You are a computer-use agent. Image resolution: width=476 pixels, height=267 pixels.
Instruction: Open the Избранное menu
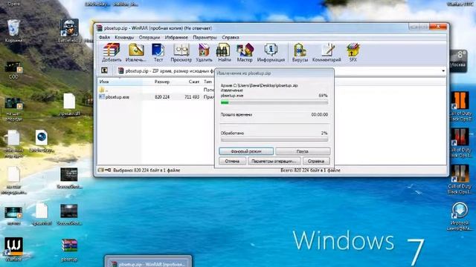point(176,38)
